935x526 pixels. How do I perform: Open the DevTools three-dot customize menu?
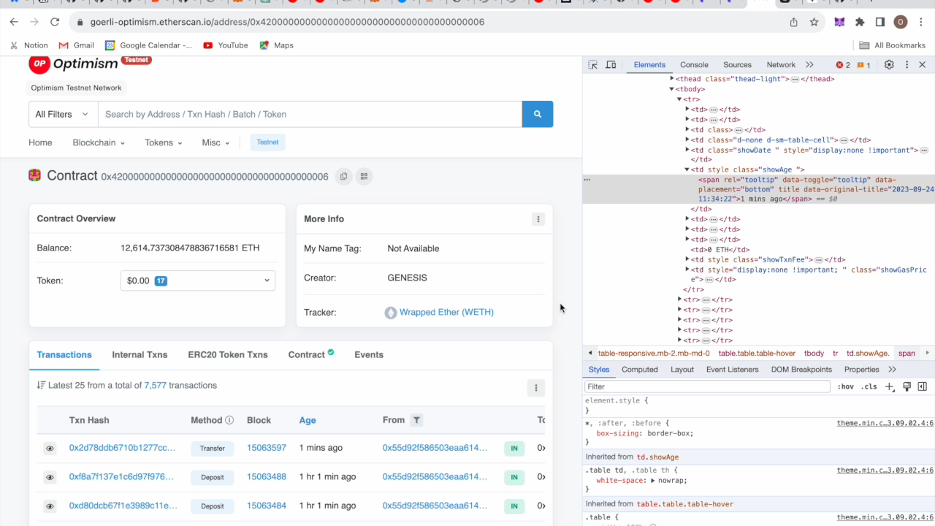[x=907, y=65]
